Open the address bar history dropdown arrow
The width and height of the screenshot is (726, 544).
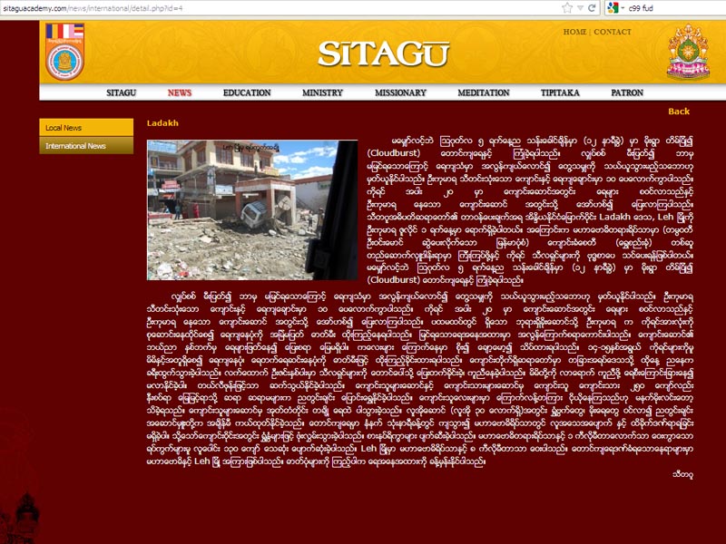(x=580, y=8)
